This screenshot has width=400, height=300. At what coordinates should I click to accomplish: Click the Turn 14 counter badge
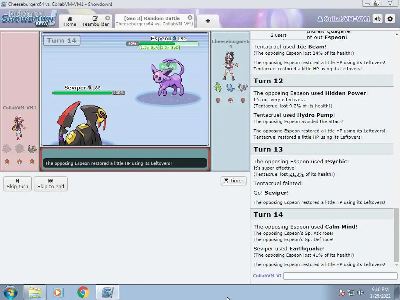61,41
